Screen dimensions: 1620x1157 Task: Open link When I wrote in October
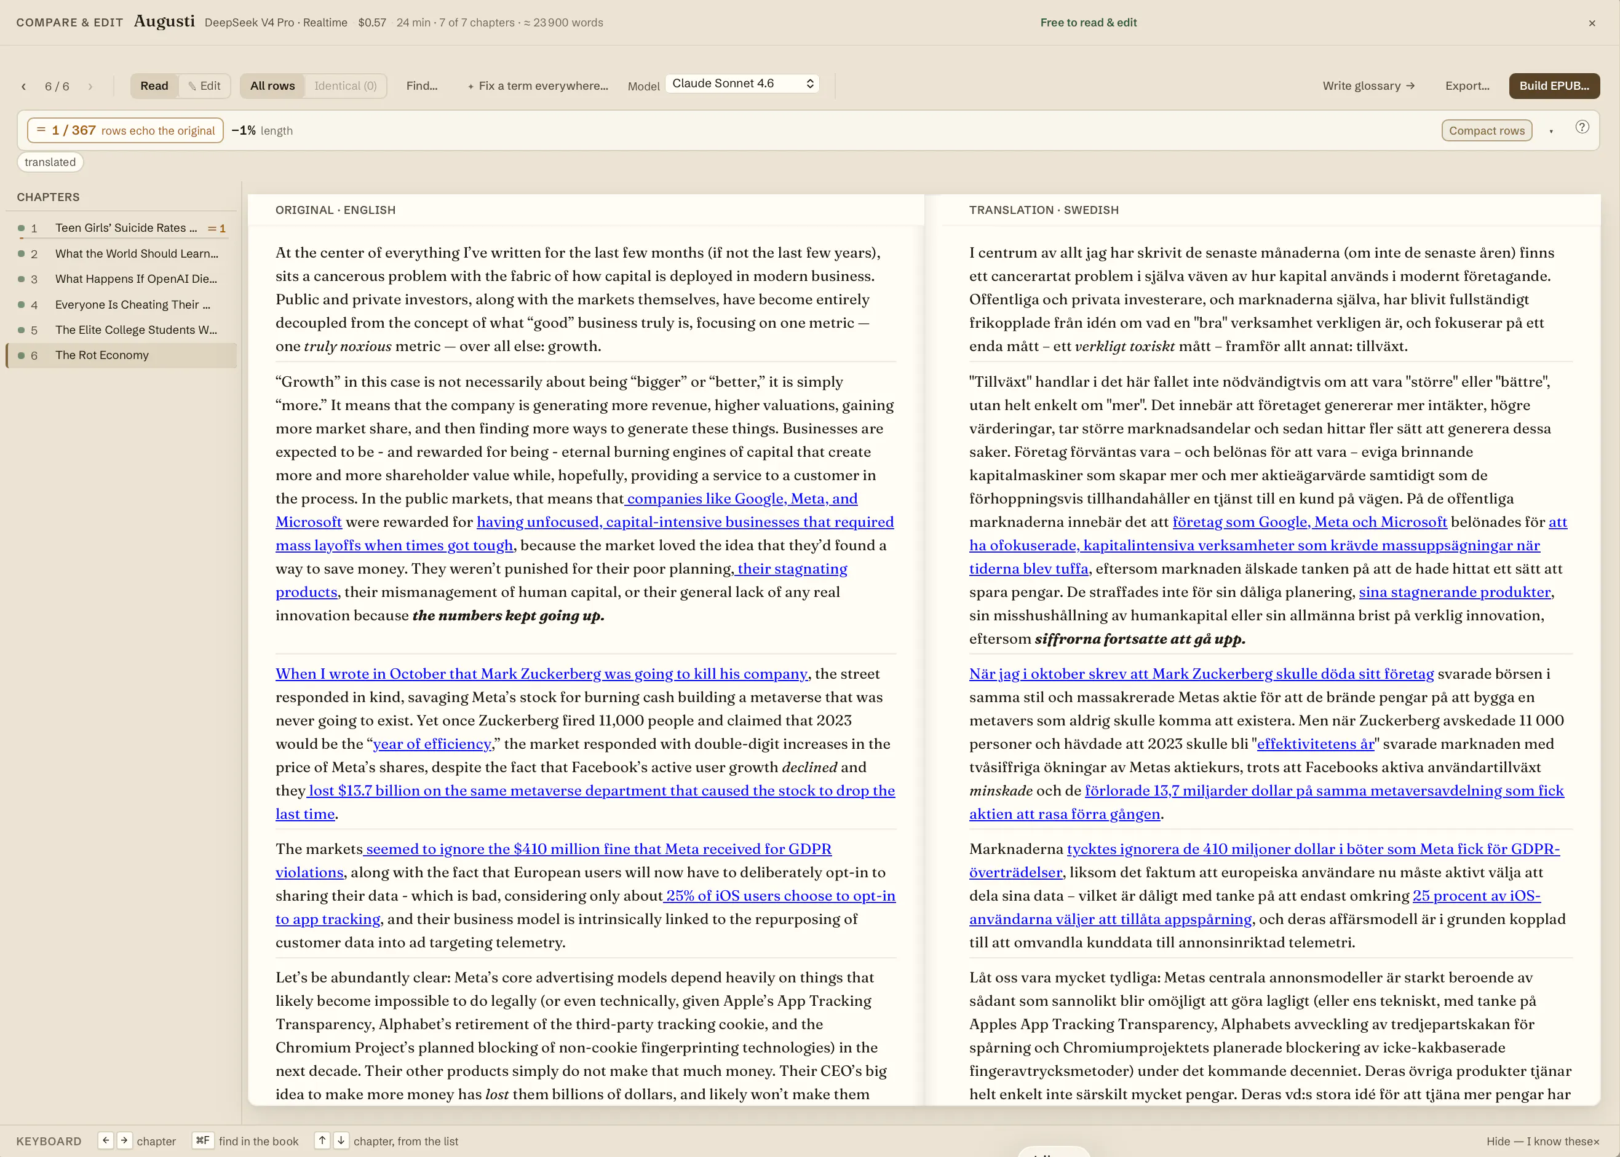point(542,674)
